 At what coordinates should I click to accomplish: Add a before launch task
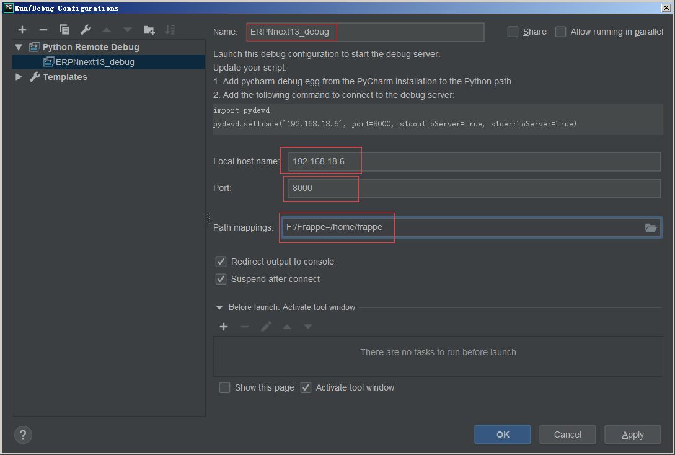pos(223,327)
